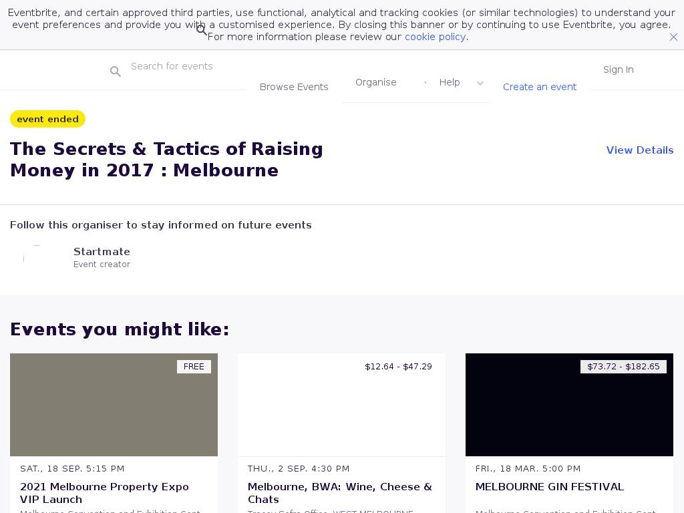Open the Melbourne, BWA: Wine, Cheese & Chats title
This screenshot has height=513, width=684.
tap(339, 493)
